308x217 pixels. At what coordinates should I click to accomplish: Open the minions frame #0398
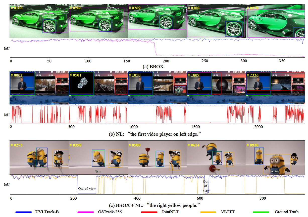click(98, 158)
